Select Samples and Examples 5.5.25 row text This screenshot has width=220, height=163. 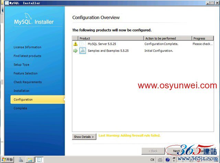(108, 51)
